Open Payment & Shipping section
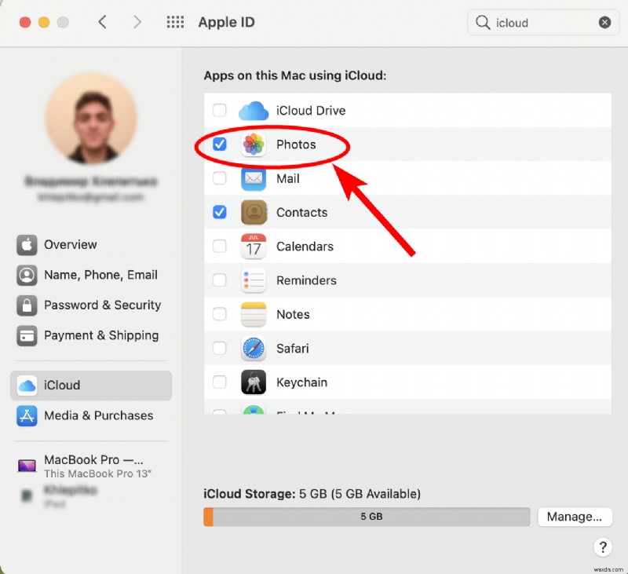Viewport: 628px width, 574px height. [91, 335]
